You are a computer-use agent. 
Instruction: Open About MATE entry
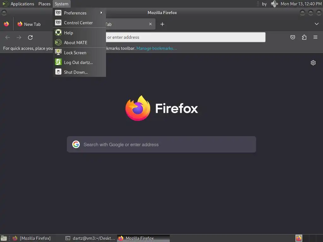[x=79, y=43]
